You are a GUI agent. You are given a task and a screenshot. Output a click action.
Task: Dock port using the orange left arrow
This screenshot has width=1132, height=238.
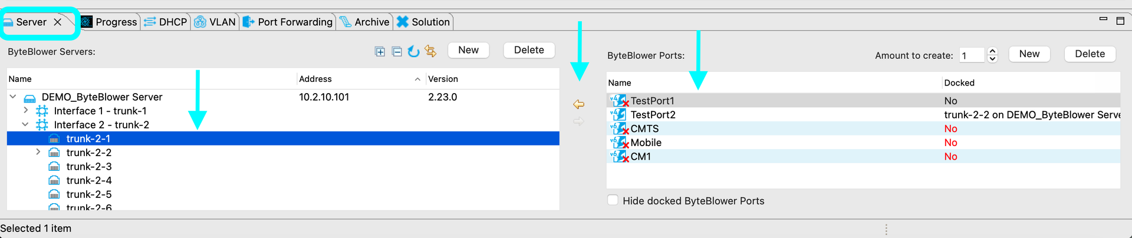(x=579, y=104)
